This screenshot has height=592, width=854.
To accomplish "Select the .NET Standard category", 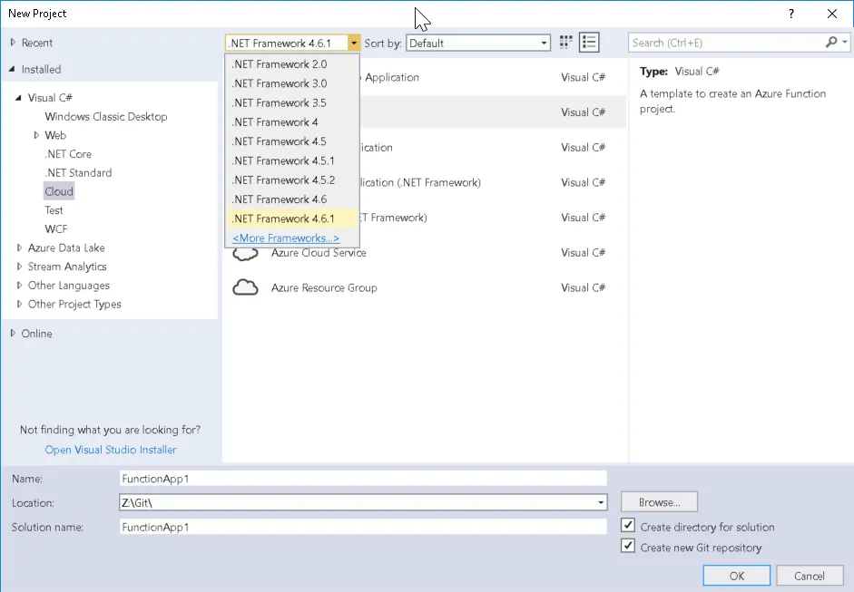I will 78,172.
